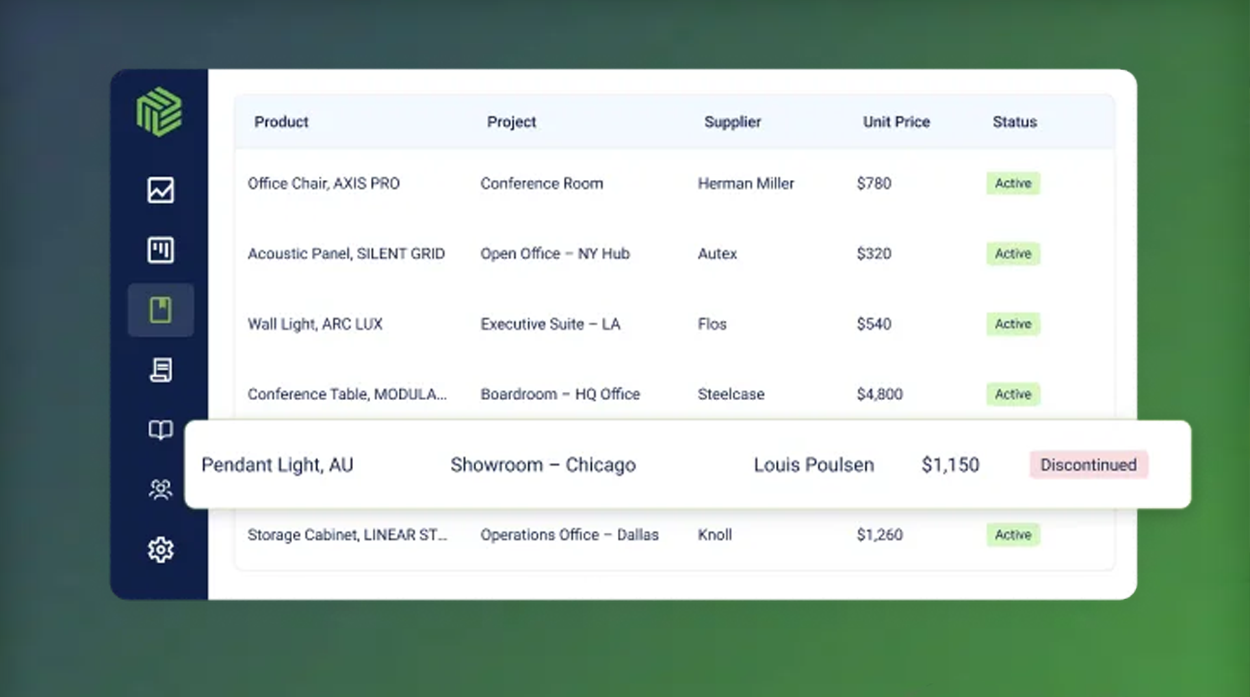
Task: Click the $4,800 unit price
Action: coord(879,394)
